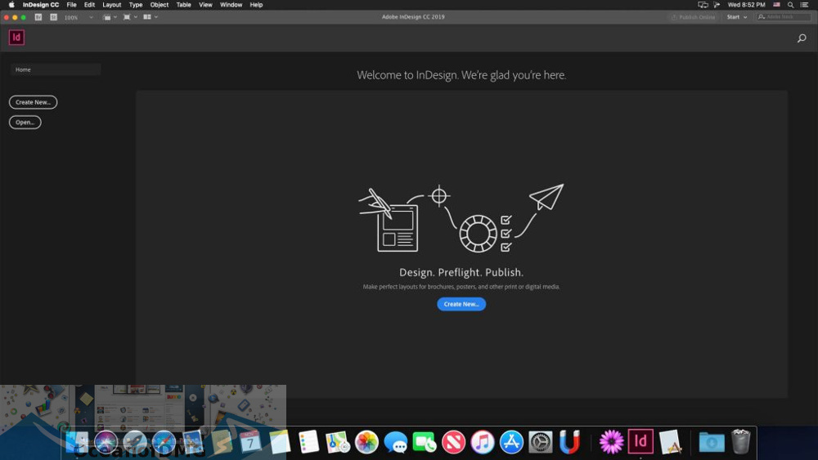Open Adobe Bridge with the Br icon
This screenshot has width=818, height=460.
(x=38, y=17)
